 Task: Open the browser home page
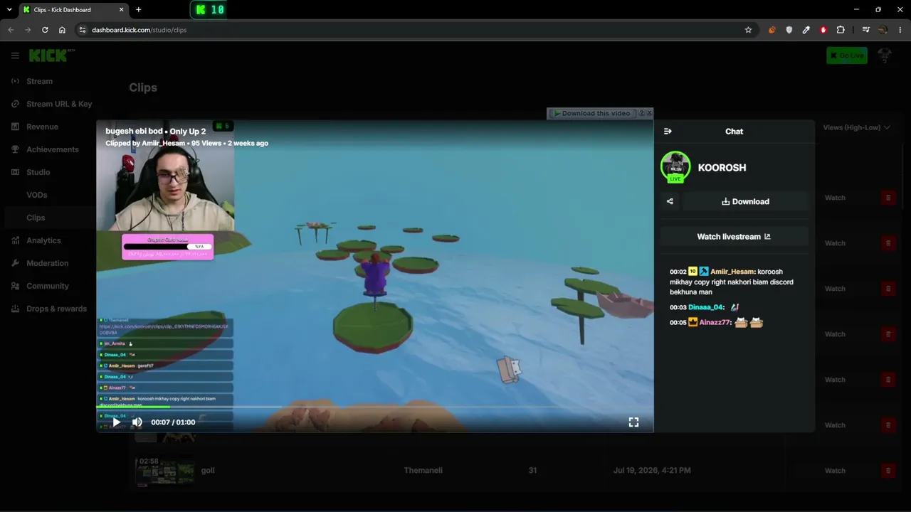62,30
